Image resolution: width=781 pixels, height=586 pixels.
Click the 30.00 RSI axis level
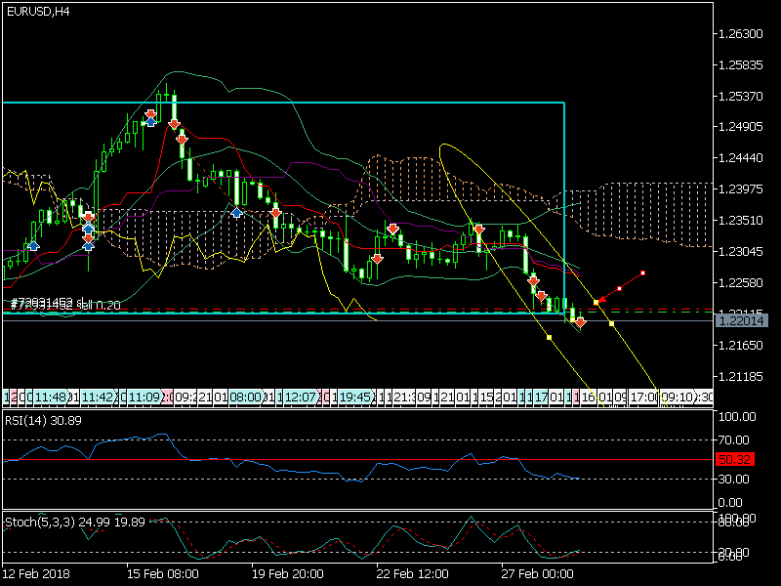click(734, 479)
